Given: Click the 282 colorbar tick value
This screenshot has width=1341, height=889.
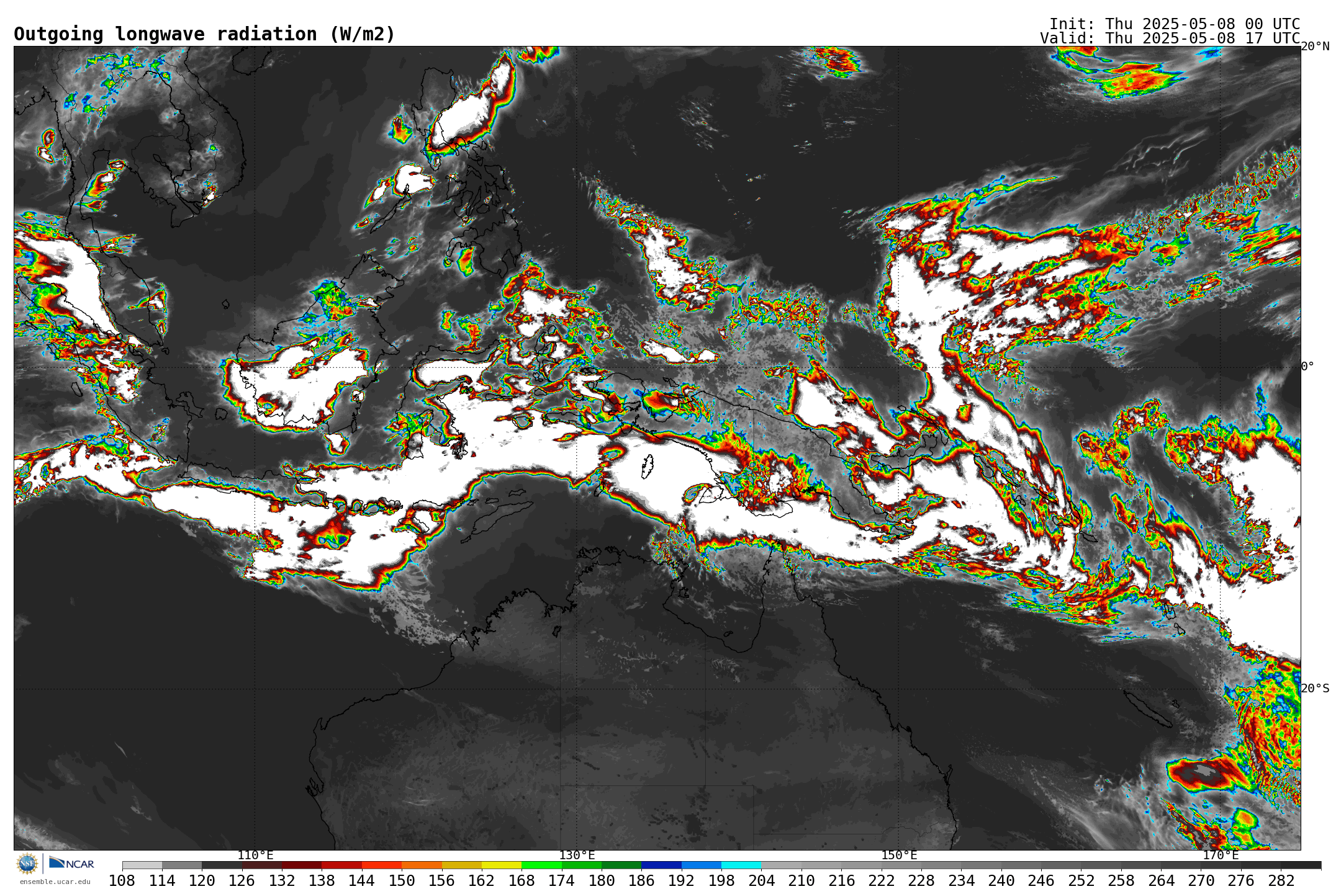Looking at the screenshot, I should [x=1281, y=881].
